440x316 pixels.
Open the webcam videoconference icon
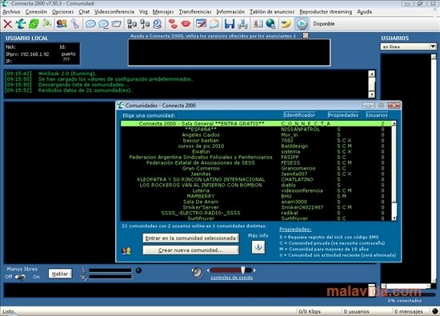pyautogui.click(x=157, y=24)
